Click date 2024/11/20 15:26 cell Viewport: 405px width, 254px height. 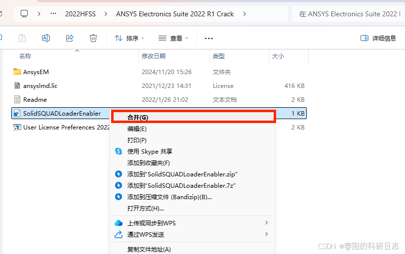click(166, 72)
